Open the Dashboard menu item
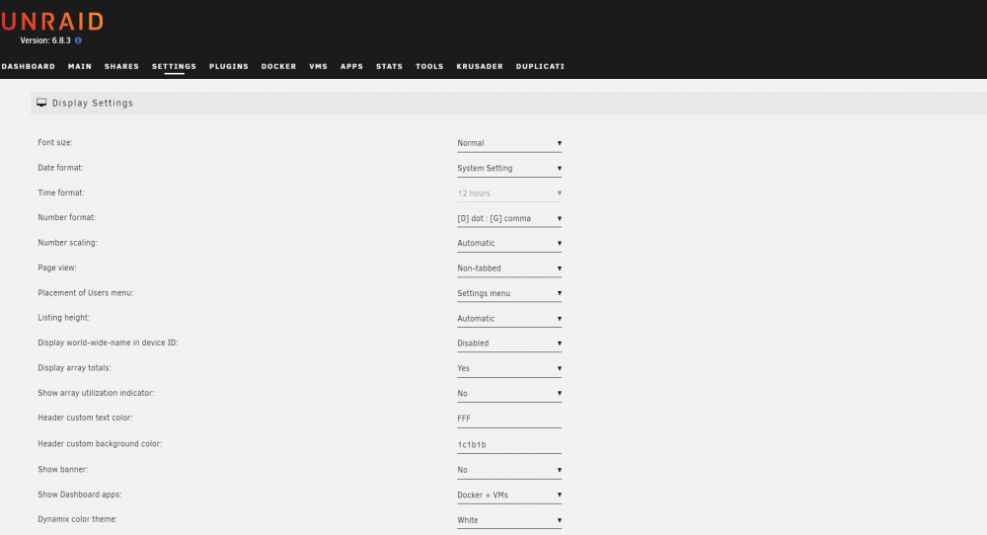Image resolution: width=987 pixels, height=535 pixels. point(29,66)
